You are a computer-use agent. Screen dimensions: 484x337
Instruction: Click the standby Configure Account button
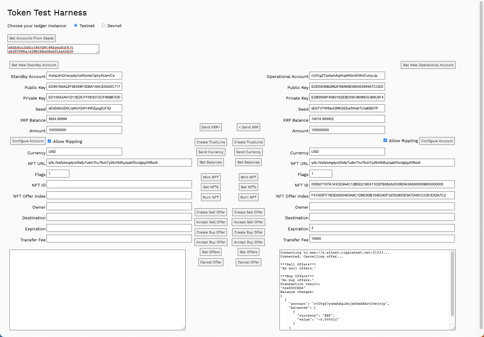tap(28, 141)
